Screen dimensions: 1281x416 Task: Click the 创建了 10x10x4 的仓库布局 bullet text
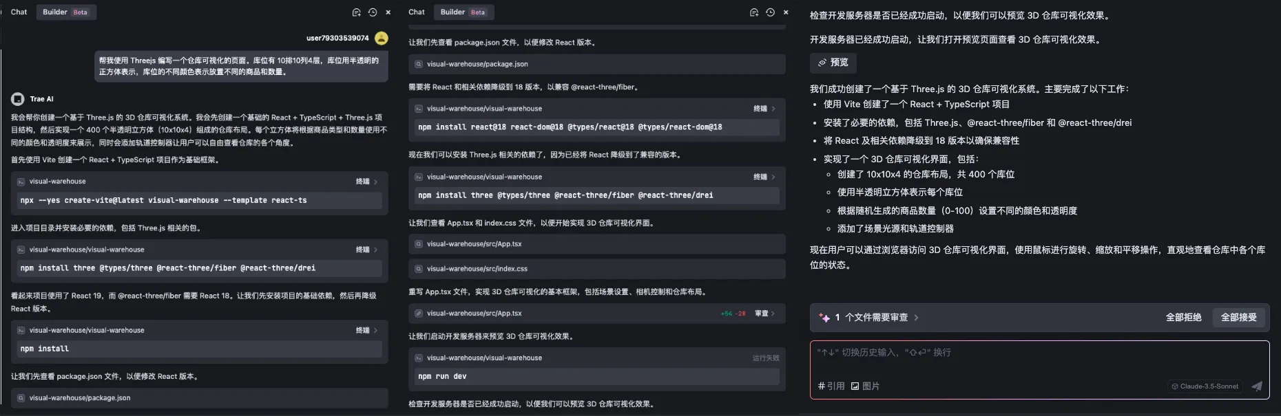point(926,175)
